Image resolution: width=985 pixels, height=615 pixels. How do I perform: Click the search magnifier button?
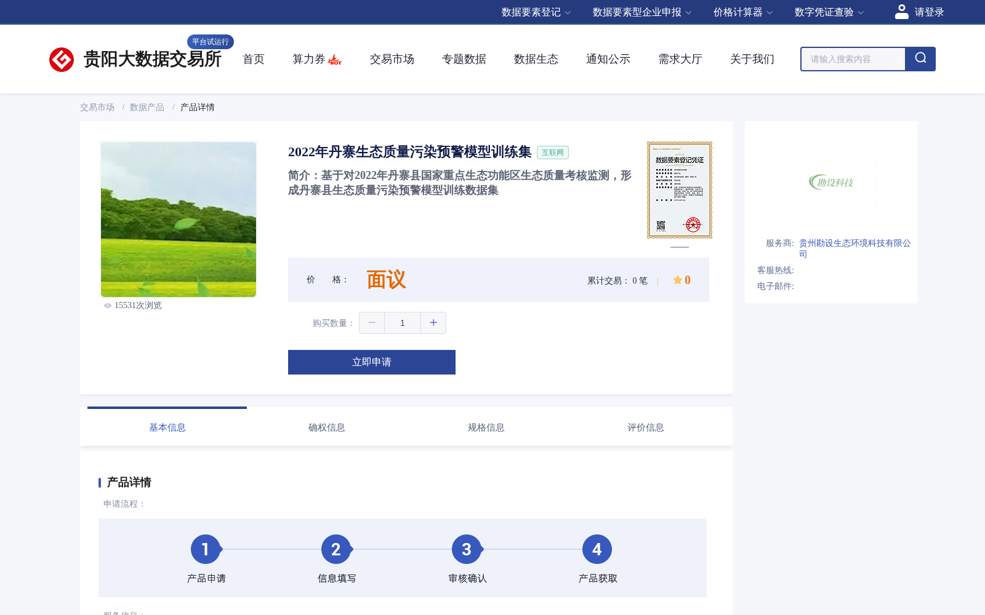tap(920, 59)
